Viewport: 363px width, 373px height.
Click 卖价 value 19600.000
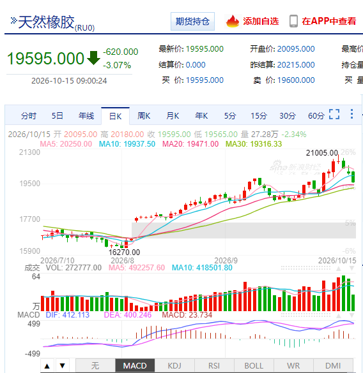pyautogui.click(x=296, y=80)
